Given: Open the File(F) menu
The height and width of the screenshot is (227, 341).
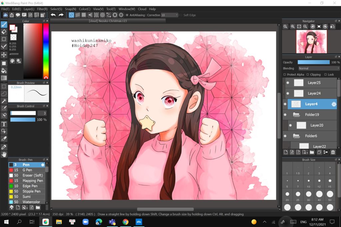Looking at the screenshot, I should (x=5, y=9).
